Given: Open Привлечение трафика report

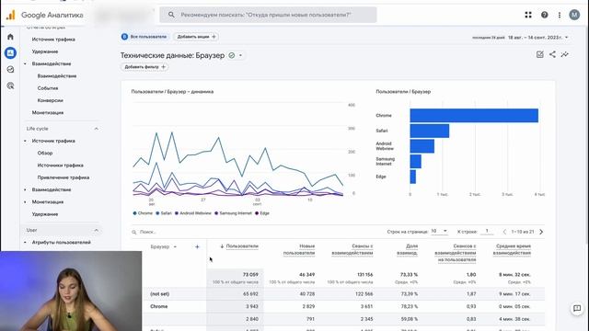Looking at the screenshot, I should [64, 177].
